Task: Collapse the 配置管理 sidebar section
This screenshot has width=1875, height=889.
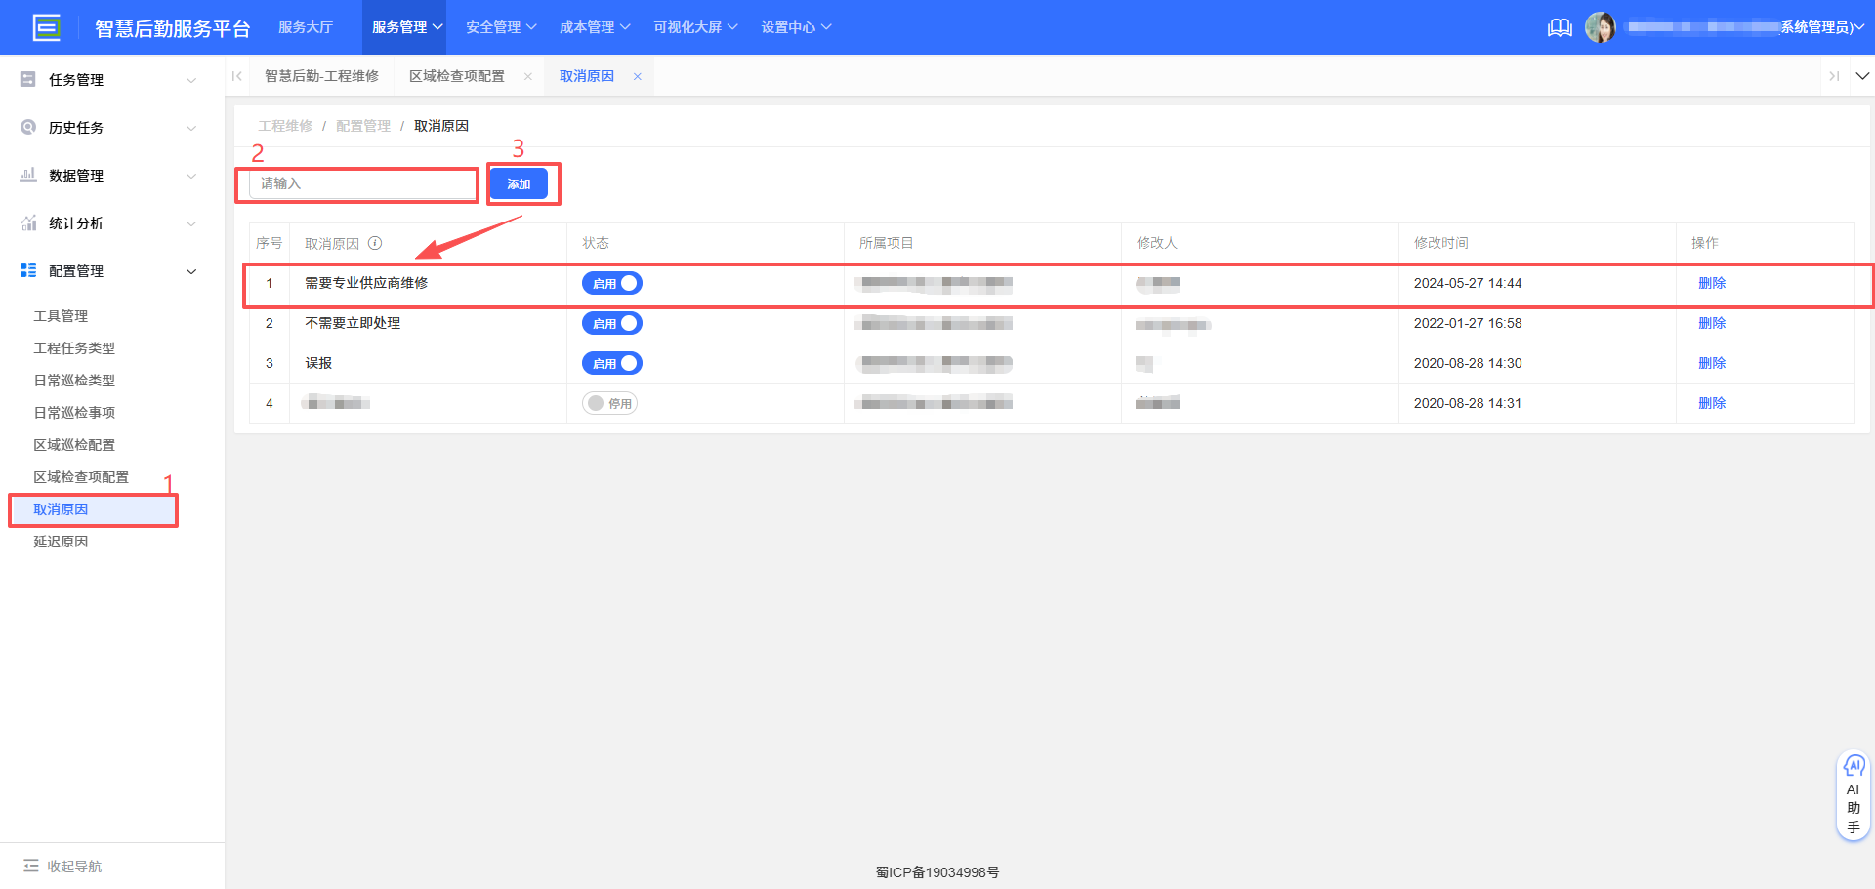Action: [191, 270]
